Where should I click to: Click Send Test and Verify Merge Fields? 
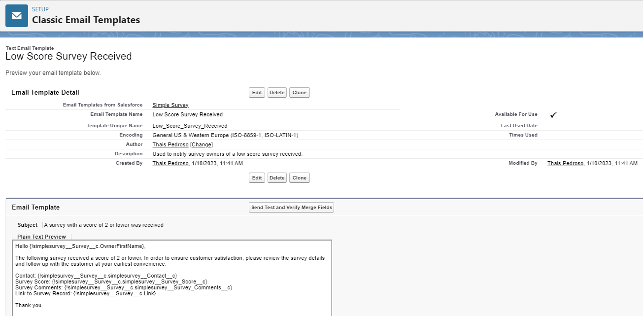coord(292,208)
